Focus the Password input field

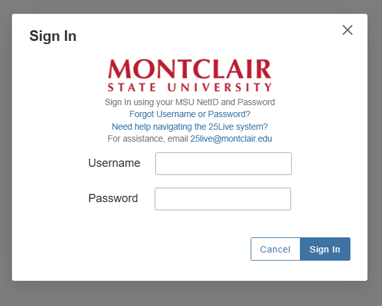[x=222, y=199]
